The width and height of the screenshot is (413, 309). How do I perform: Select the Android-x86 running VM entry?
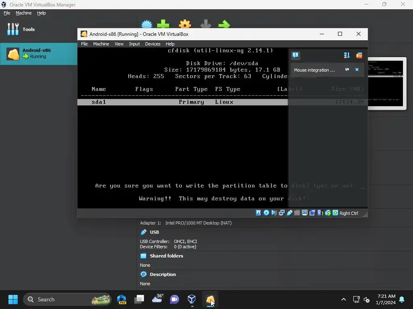[38, 54]
